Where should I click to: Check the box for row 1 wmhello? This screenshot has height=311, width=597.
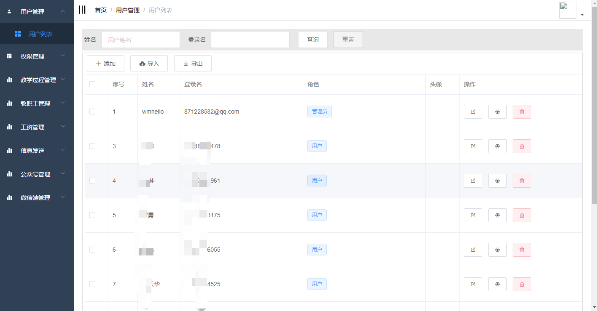point(92,112)
